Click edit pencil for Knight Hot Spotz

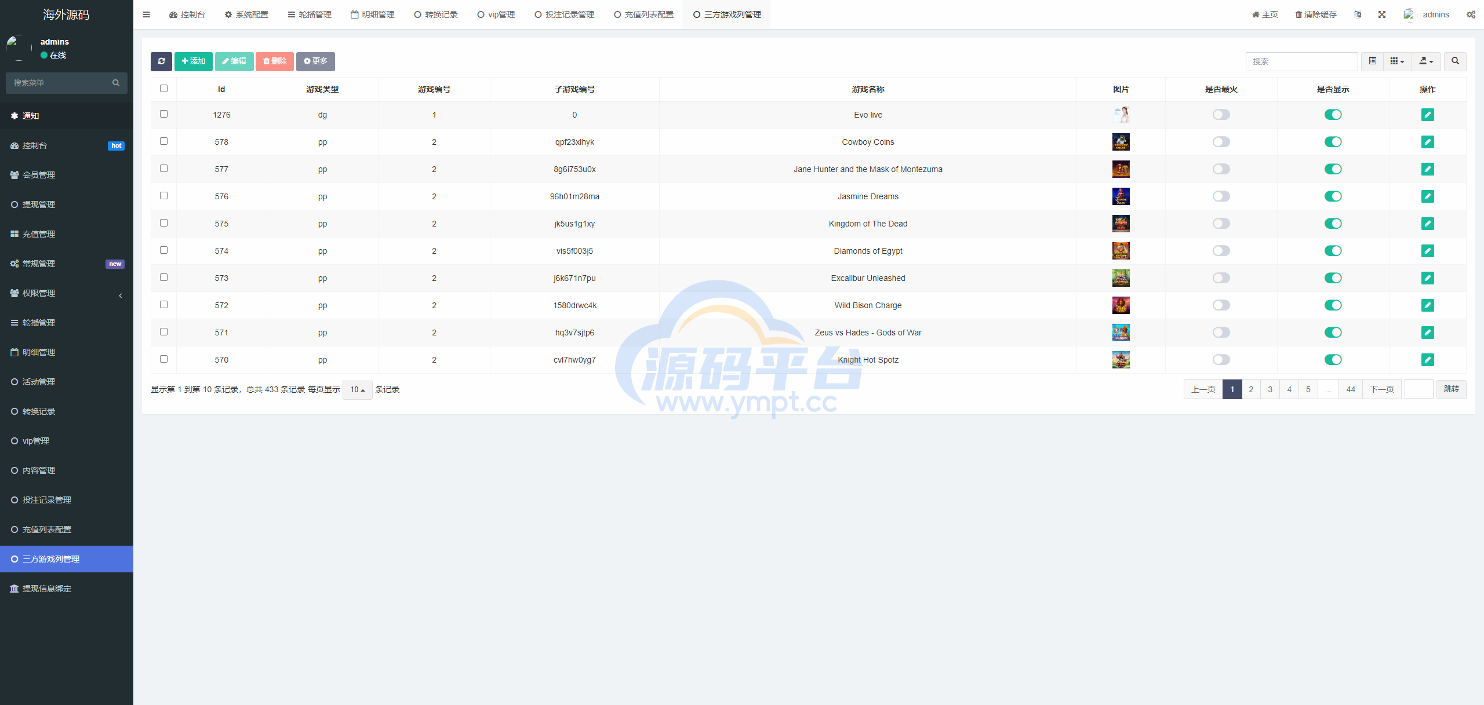click(1427, 360)
